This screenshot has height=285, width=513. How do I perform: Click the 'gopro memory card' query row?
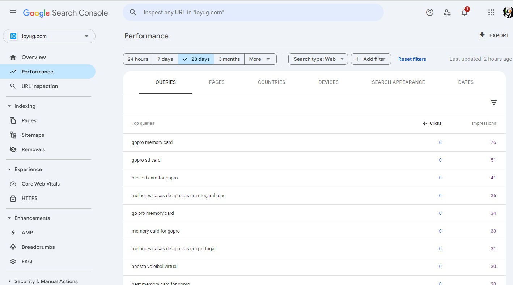point(314,142)
